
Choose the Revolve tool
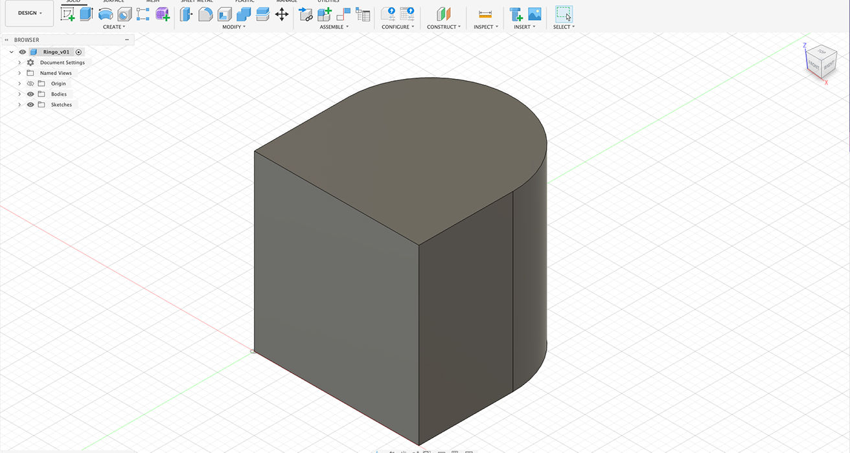click(106, 14)
